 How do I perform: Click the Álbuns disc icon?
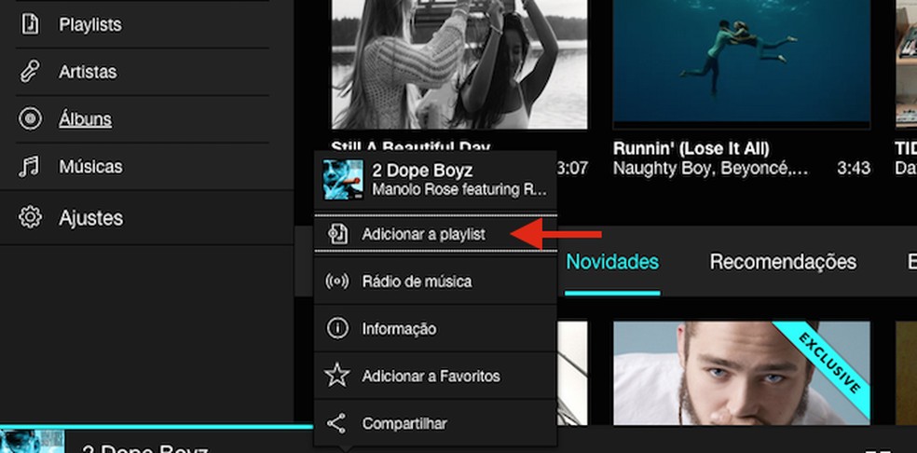(x=30, y=118)
